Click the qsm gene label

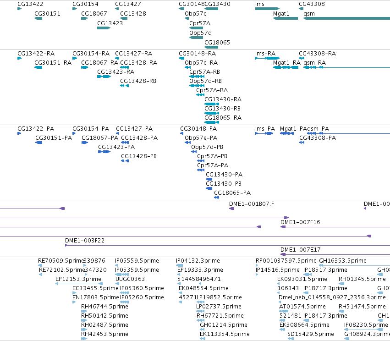[309, 14]
